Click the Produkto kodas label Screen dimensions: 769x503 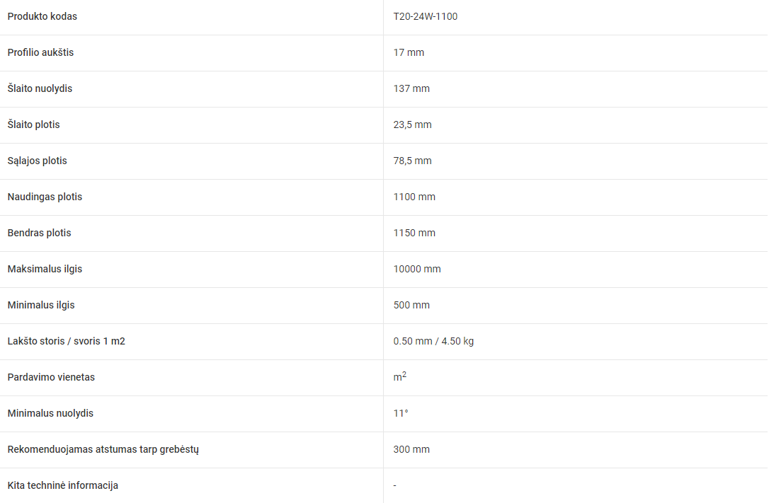[42, 17]
